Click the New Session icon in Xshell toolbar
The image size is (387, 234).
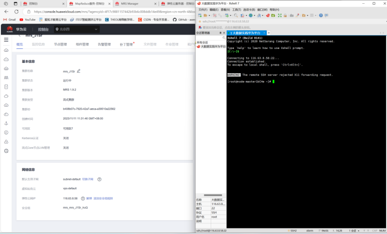(200, 15)
